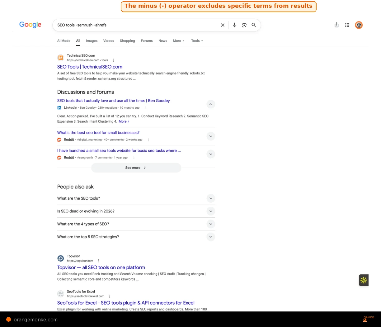This screenshot has width=381, height=327.
Task: Submit search with the magnifier icon
Action: click(254, 25)
